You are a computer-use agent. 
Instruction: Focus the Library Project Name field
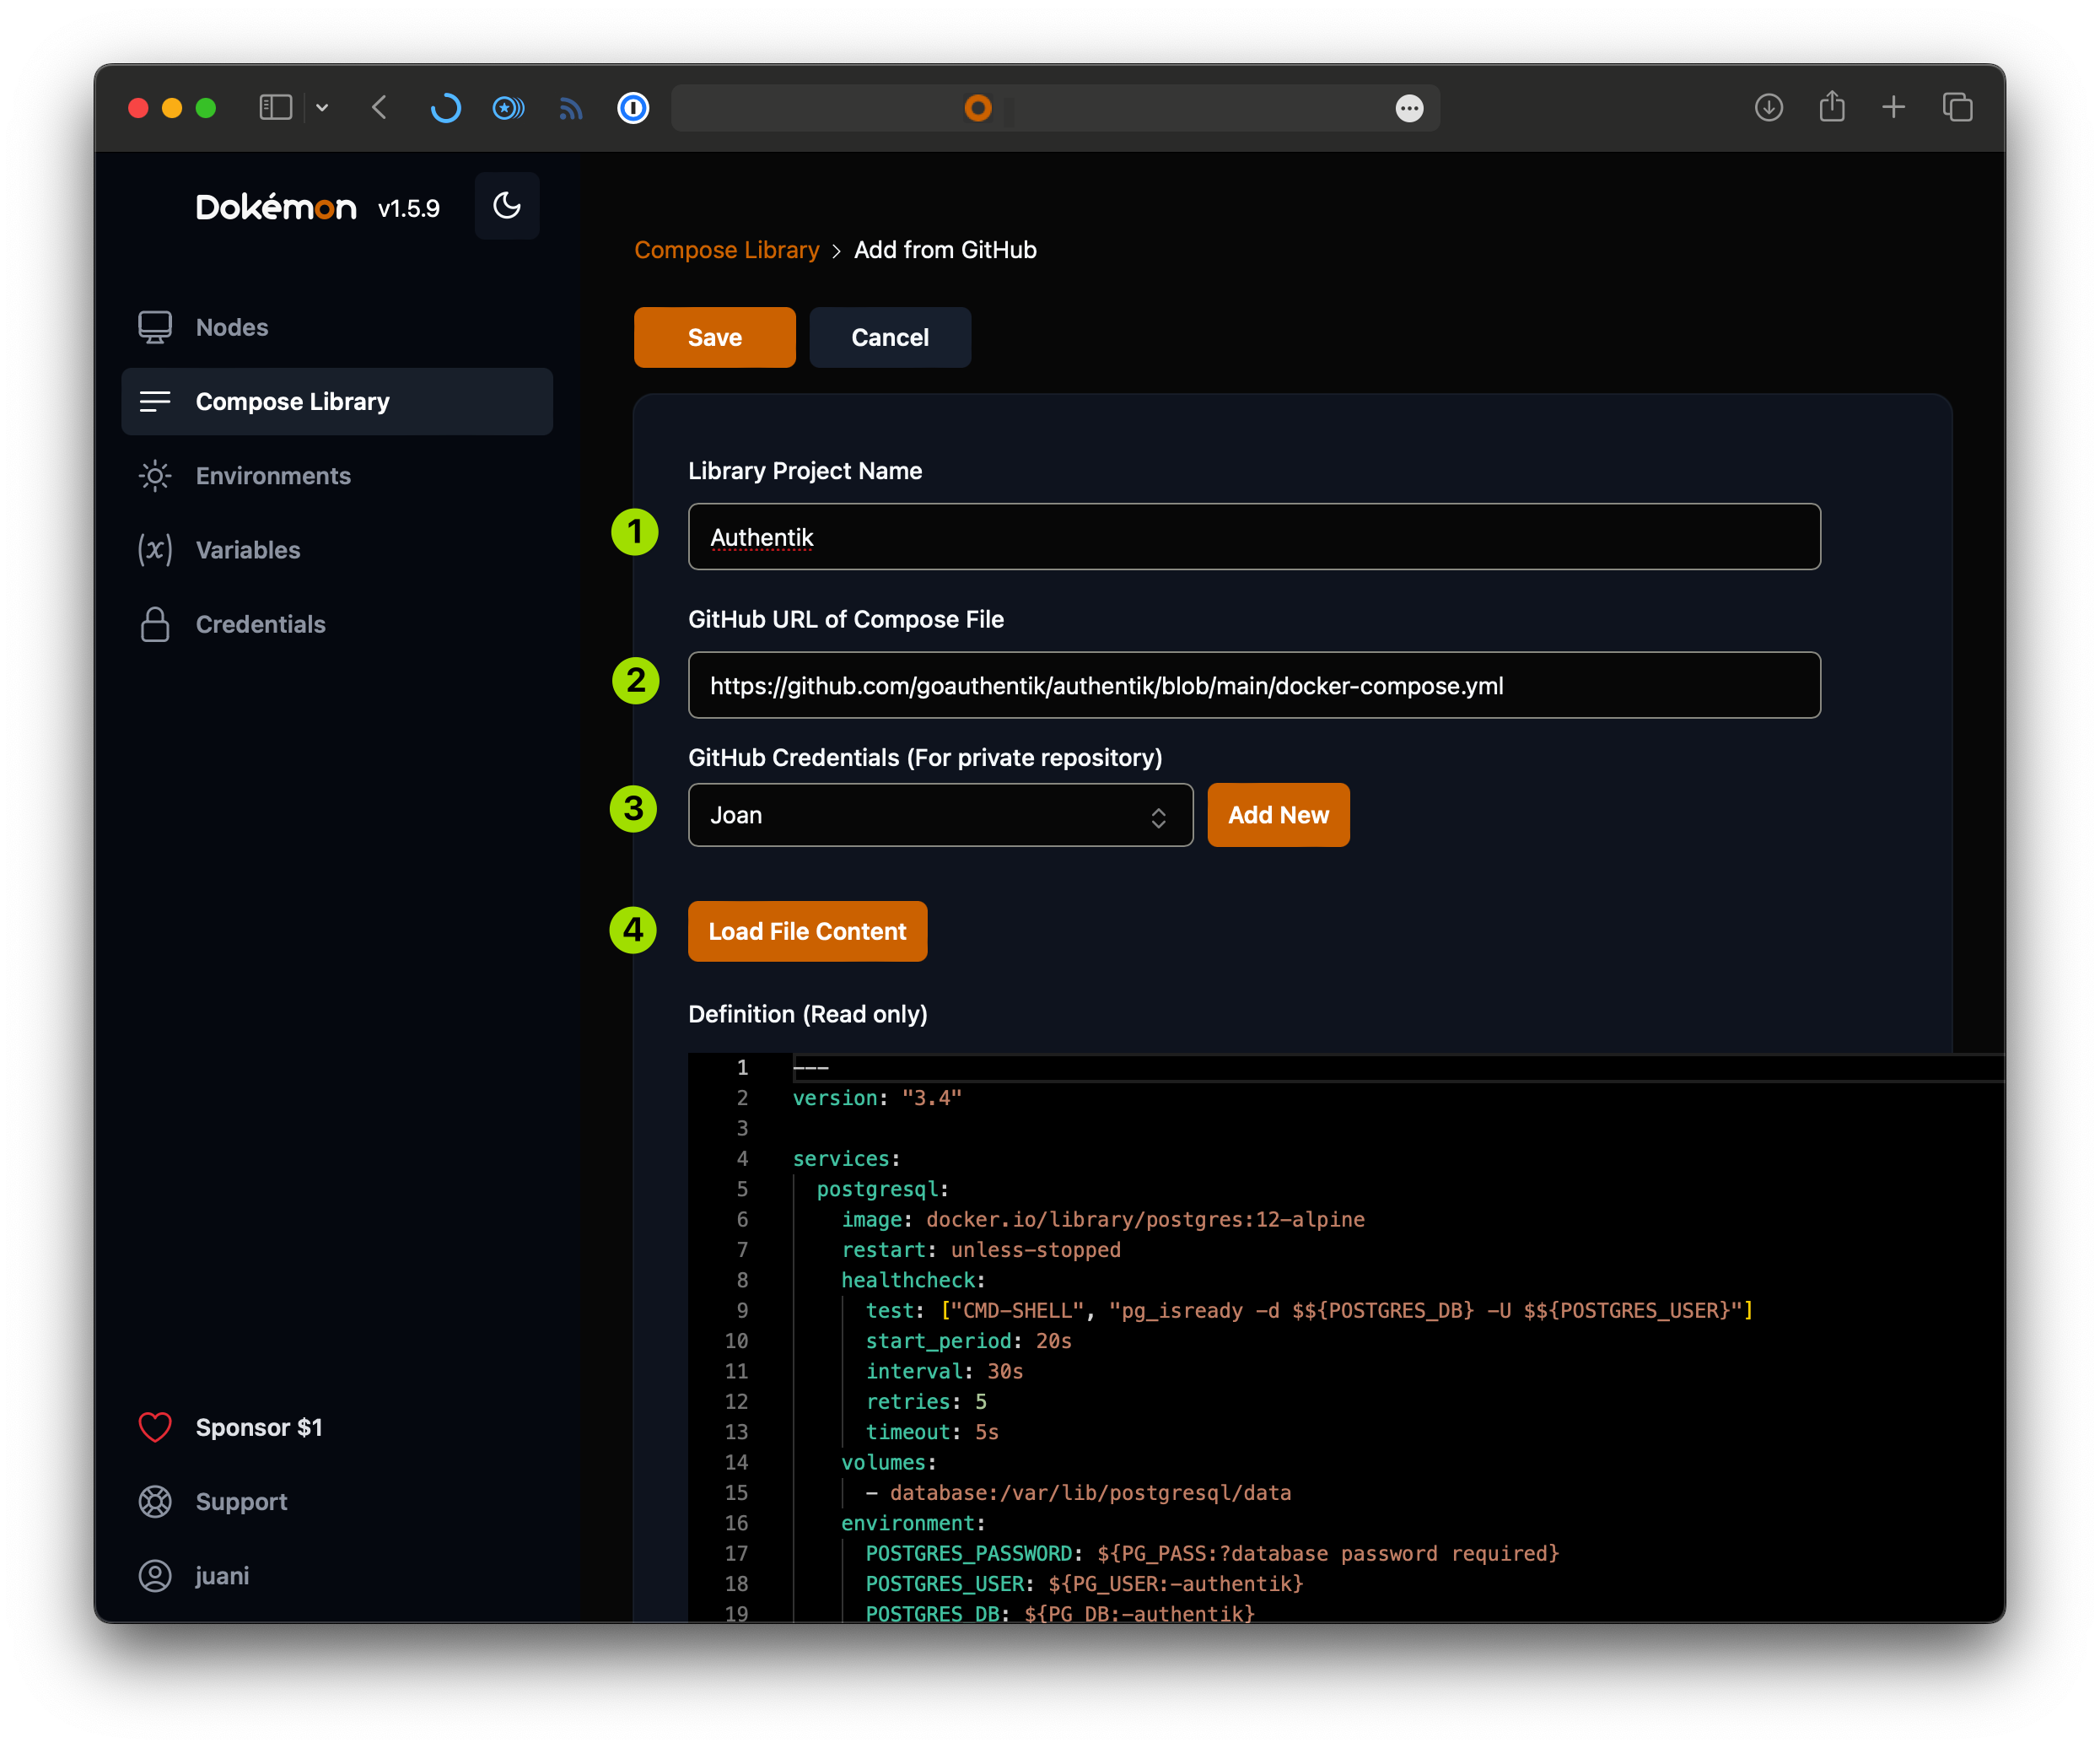coord(1254,537)
